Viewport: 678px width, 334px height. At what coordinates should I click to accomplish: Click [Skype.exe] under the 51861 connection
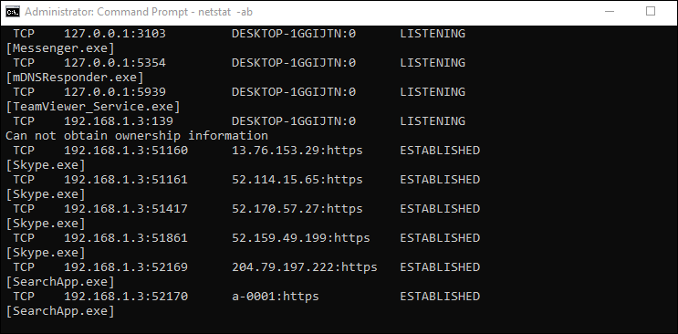[46, 253]
